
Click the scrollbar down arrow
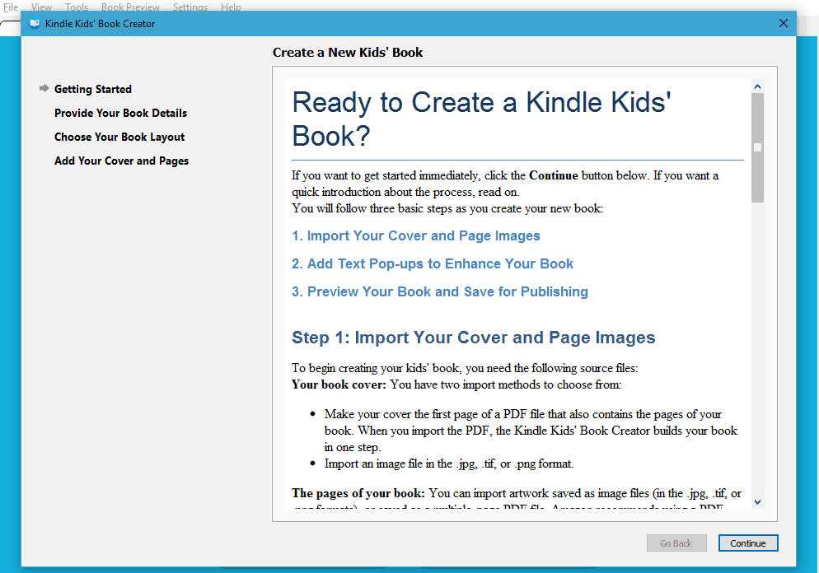pyautogui.click(x=757, y=502)
